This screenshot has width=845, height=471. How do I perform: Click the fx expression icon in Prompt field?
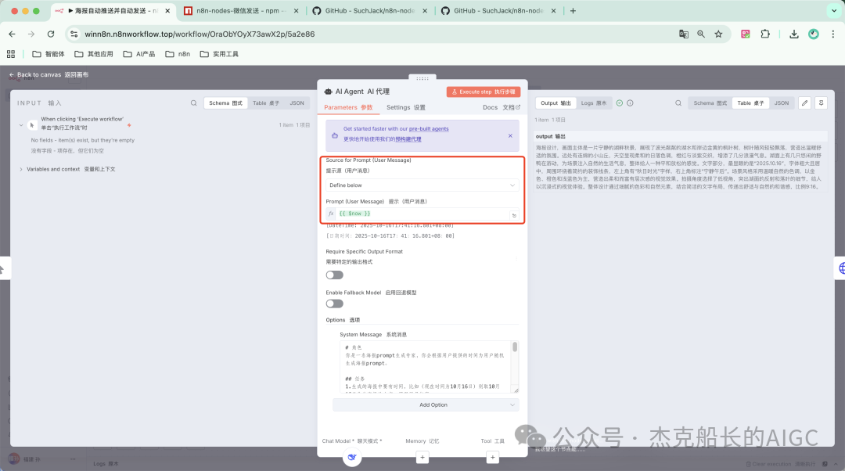click(331, 214)
